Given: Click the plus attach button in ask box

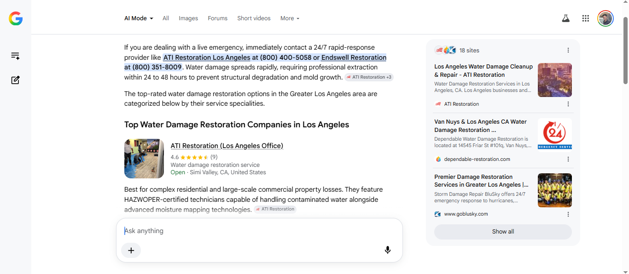Looking at the screenshot, I should pyautogui.click(x=131, y=250).
